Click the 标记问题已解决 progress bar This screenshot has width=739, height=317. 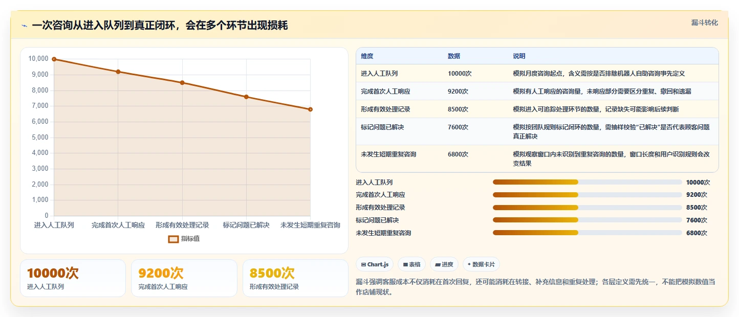point(587,220)
